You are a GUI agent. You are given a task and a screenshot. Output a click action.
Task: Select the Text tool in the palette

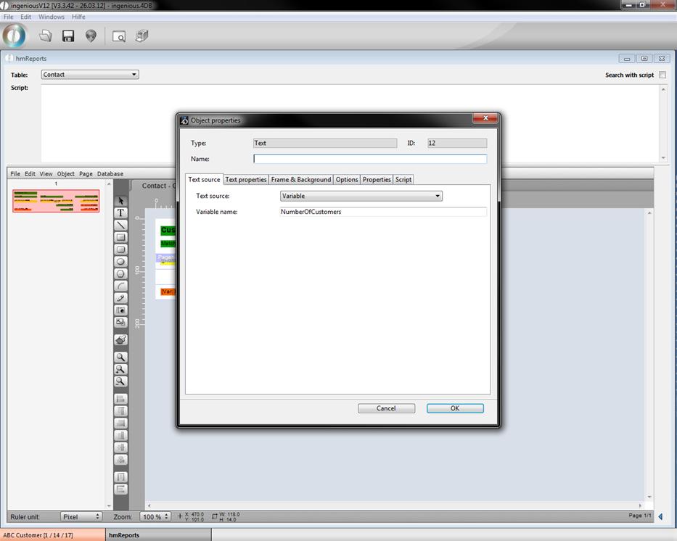pos(121,213)
